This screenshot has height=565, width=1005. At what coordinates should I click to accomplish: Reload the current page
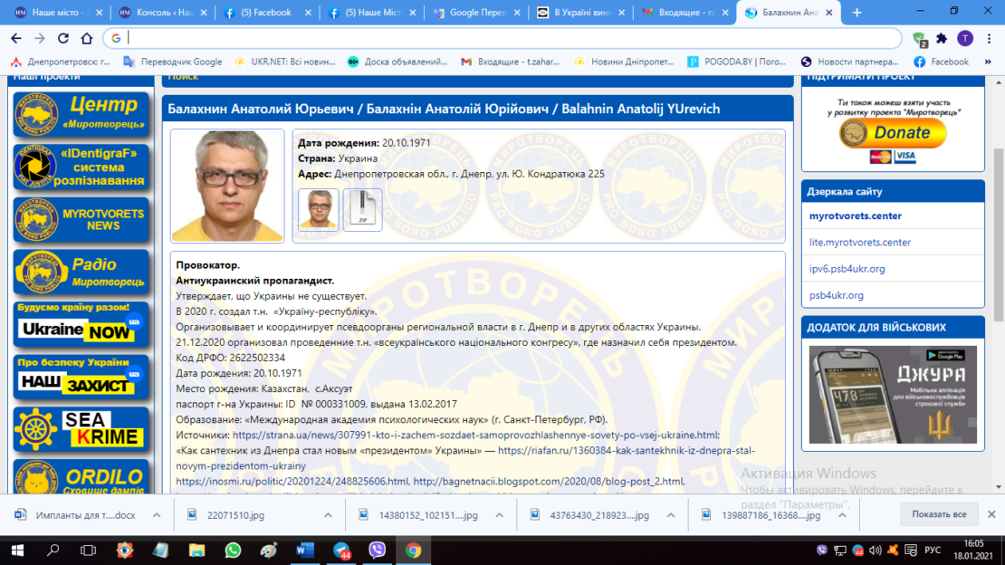62,38
